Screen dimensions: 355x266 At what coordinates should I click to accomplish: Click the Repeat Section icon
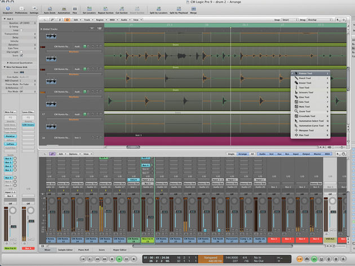pyautogui.click(x=105, y=9)
